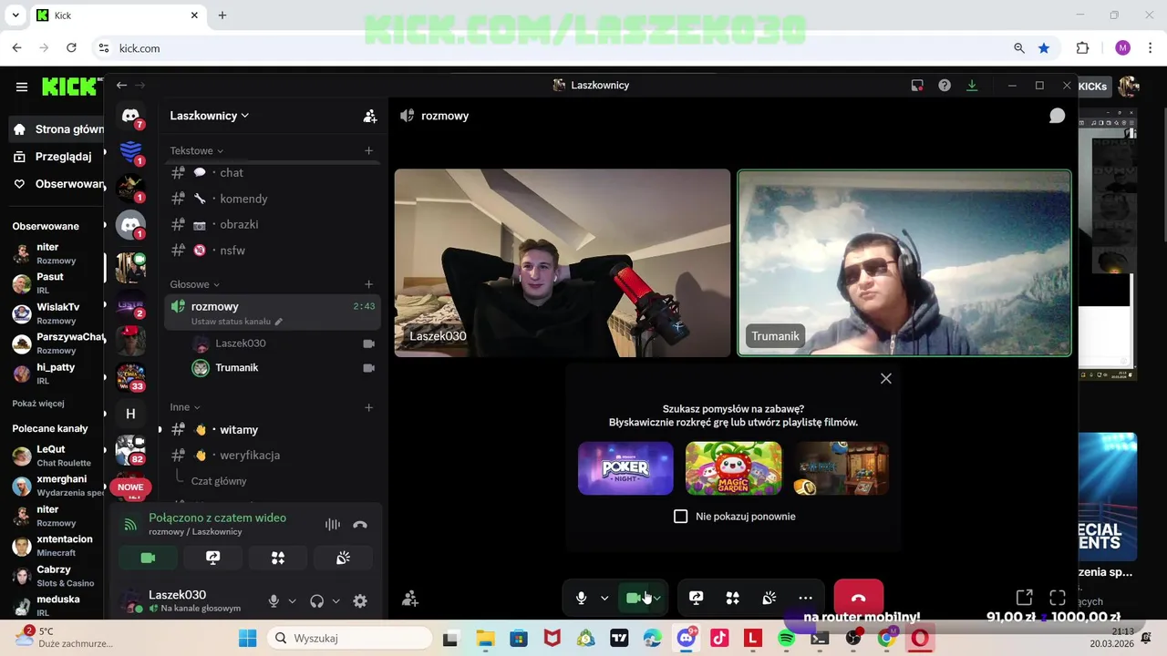
Task: Open activities launcher in call control bar
Action: pos(732,598)
